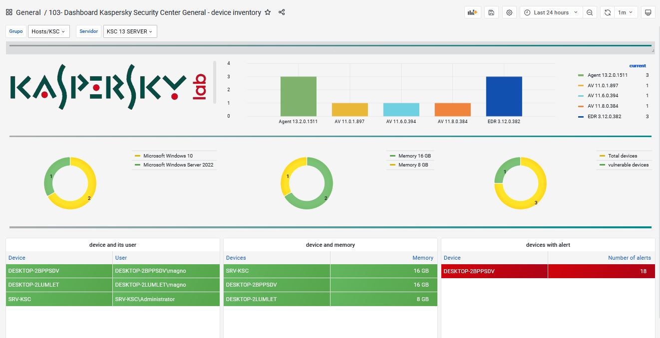660x338 pixels.
Task: Star this dashboard as favorite
Action: pyautogui.click(x=268, y=12)
